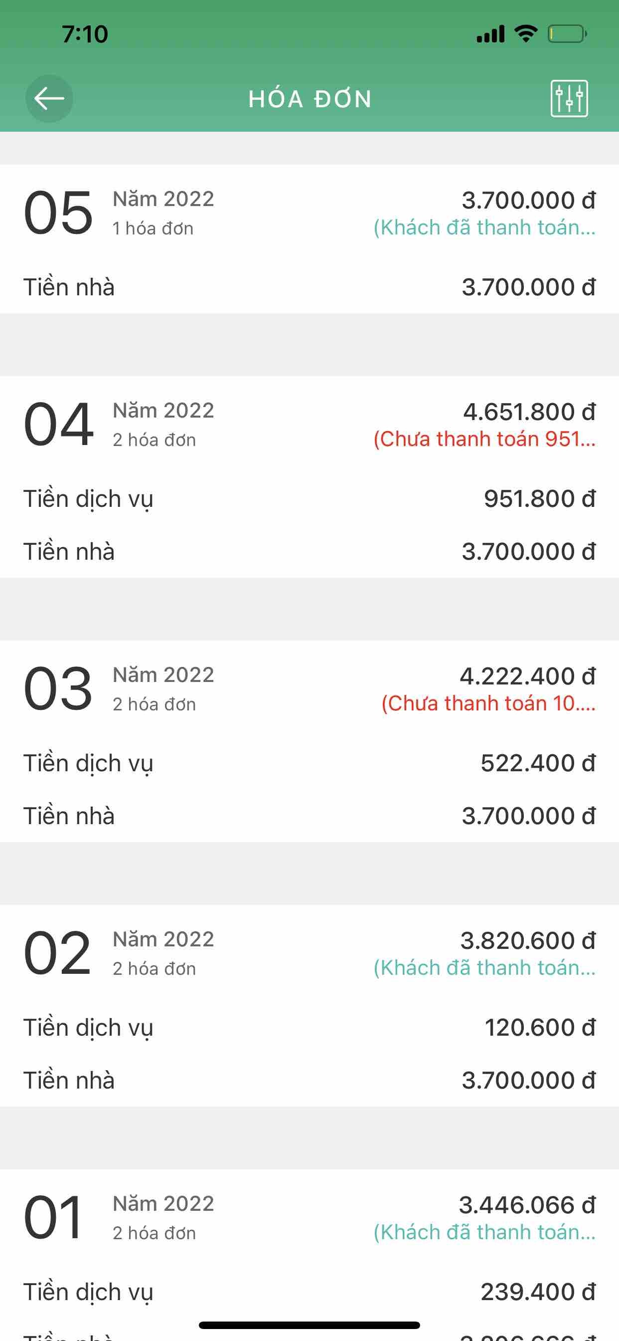
Task: Tap the paid status under 3.820.600 đ
Action: click(x=484, y=968)
